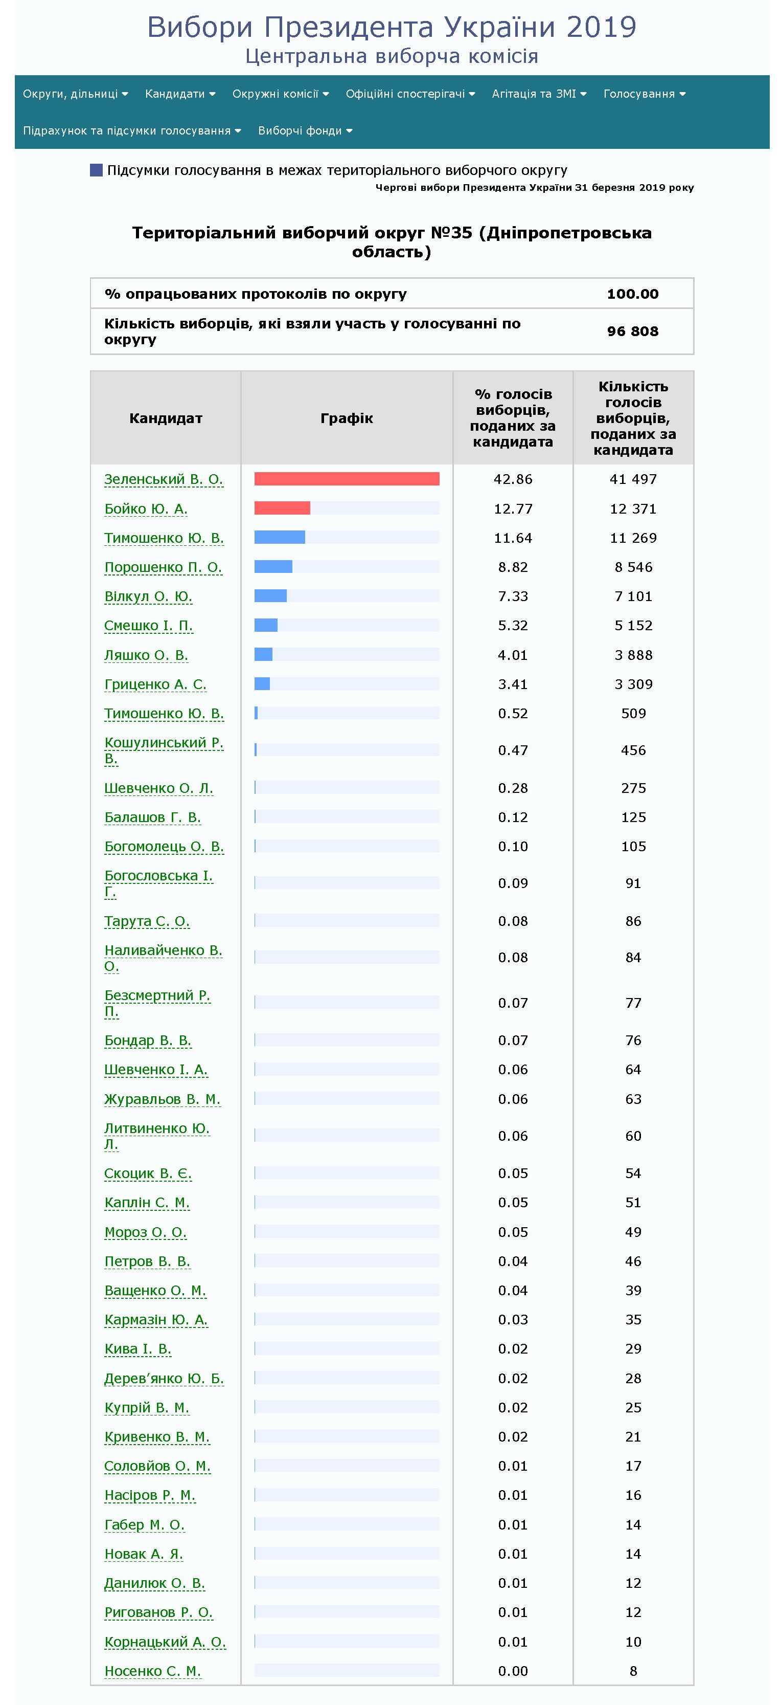This screenshot has width=780, height=1705.
Task: Click the blue square icon beside the results heading
Action: pos(96,170)
